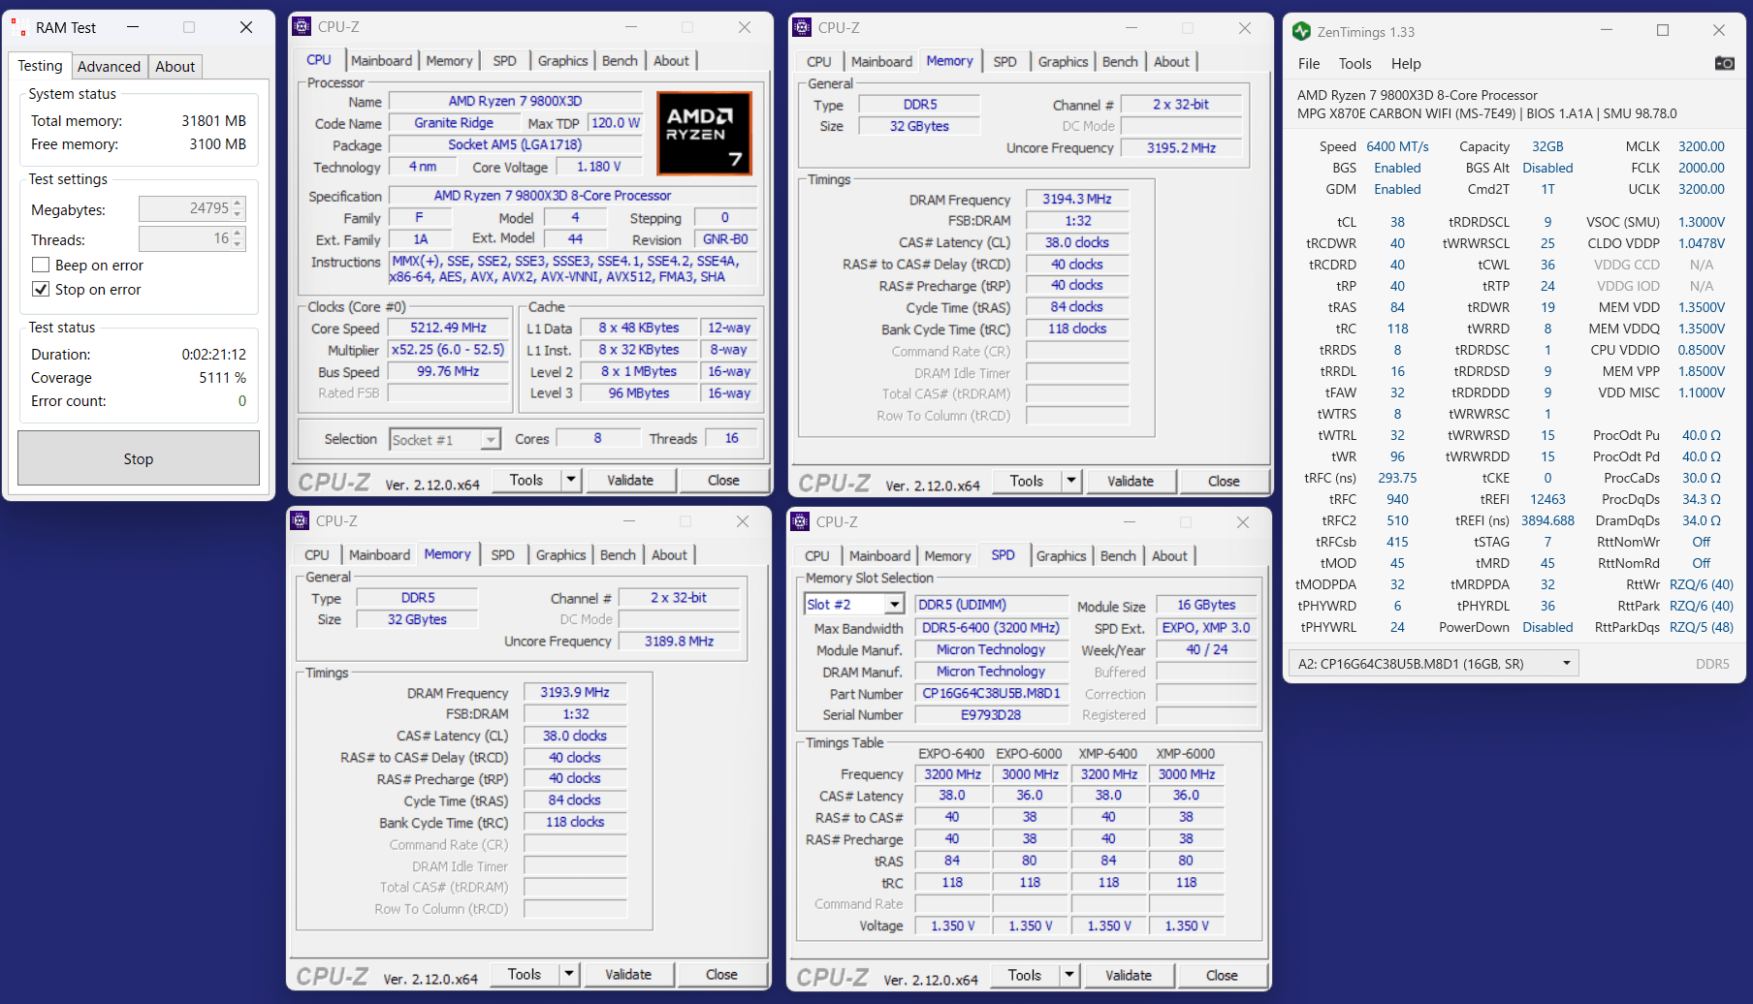Adjust the Megabytes spinner in RAM Test
1753x1004 pixels.
coord(238,209)
